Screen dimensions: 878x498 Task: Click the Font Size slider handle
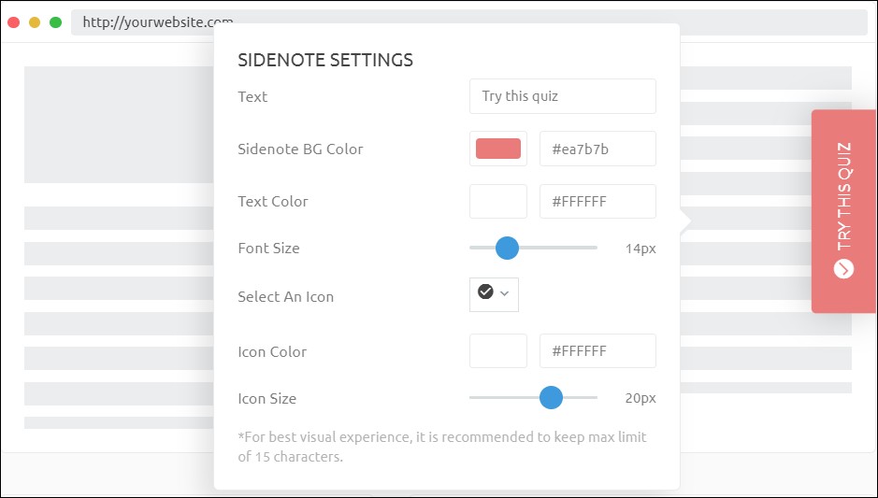coord(507,248)
